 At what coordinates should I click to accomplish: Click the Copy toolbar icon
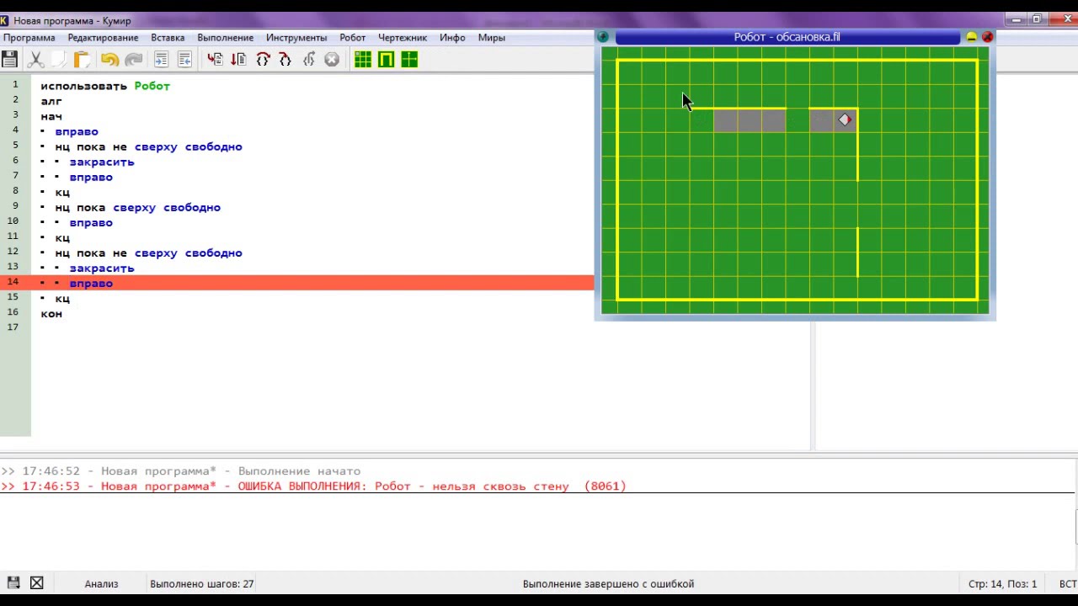(58, 59)
